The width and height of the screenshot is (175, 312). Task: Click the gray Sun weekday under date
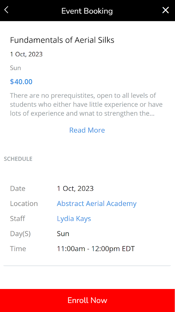point(16,68)
